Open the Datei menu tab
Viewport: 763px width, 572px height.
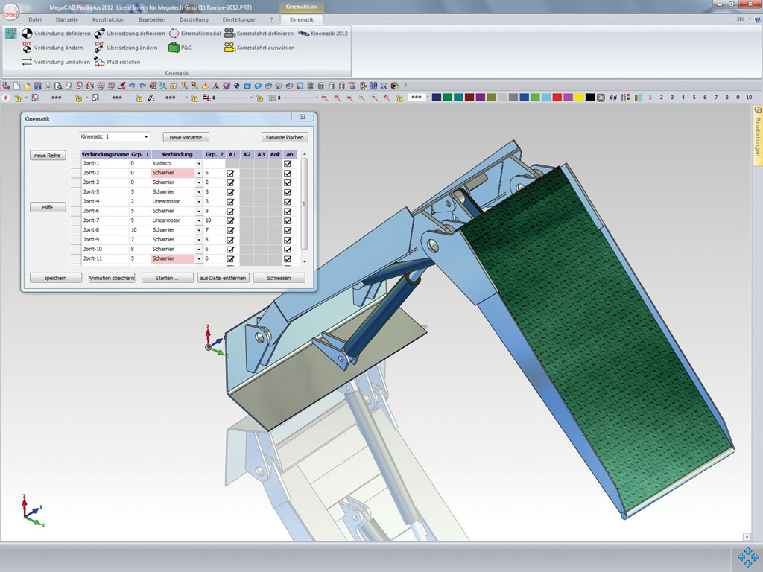click(35, 19)
